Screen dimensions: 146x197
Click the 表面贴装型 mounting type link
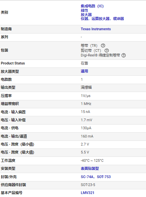[90, 168]
